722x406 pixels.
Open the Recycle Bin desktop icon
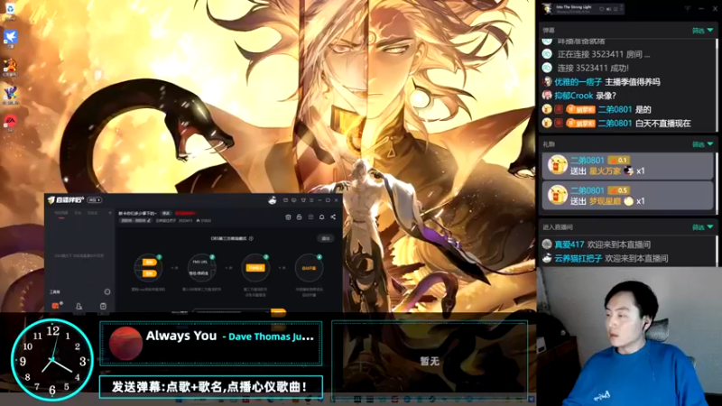10,10
